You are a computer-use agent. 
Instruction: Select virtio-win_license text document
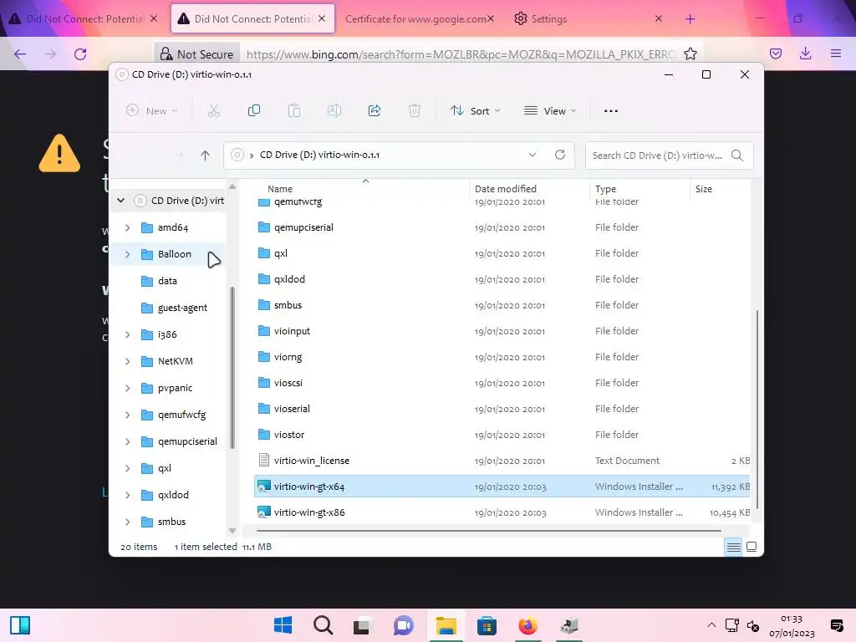coord(502,461)
